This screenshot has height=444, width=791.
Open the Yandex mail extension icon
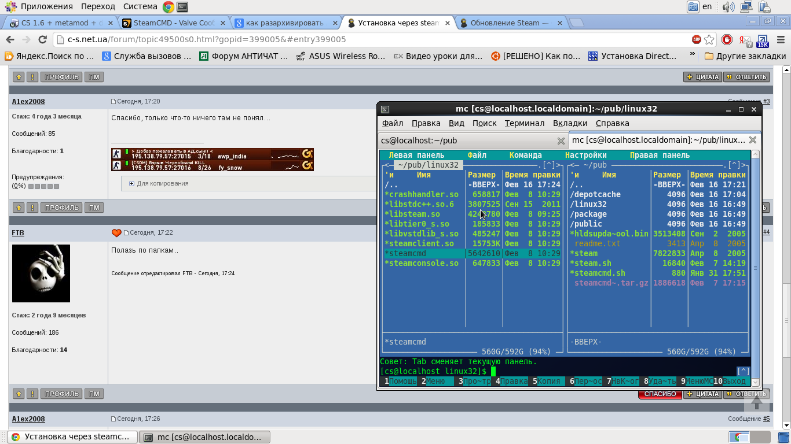click(745, 40)
